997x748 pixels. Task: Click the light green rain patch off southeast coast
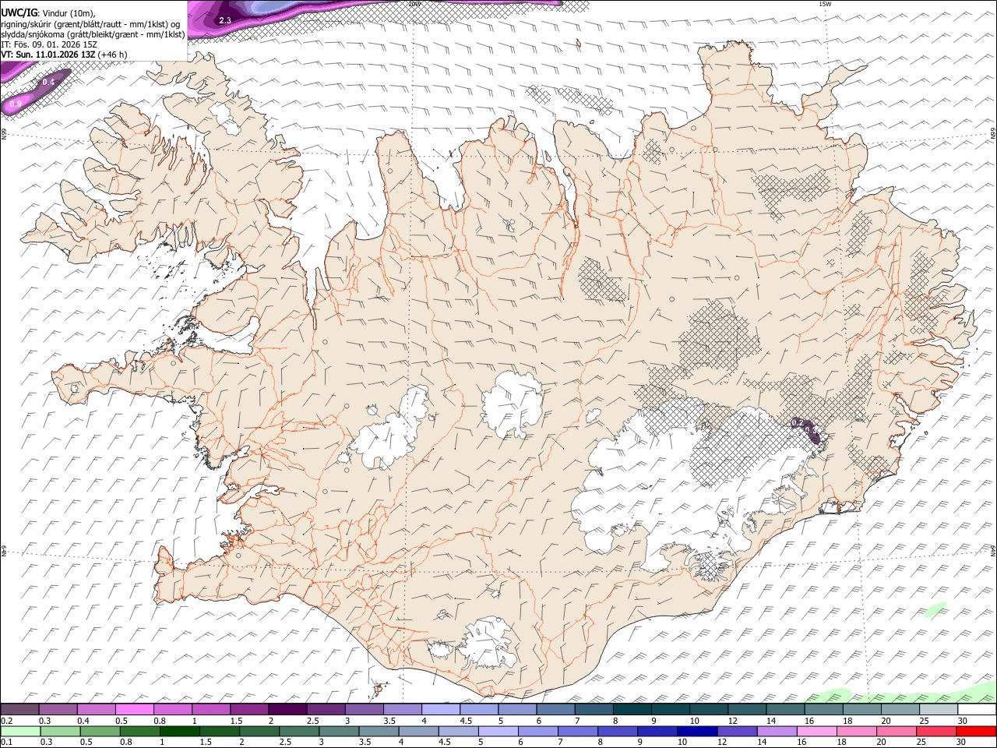[x=936, y=609]
